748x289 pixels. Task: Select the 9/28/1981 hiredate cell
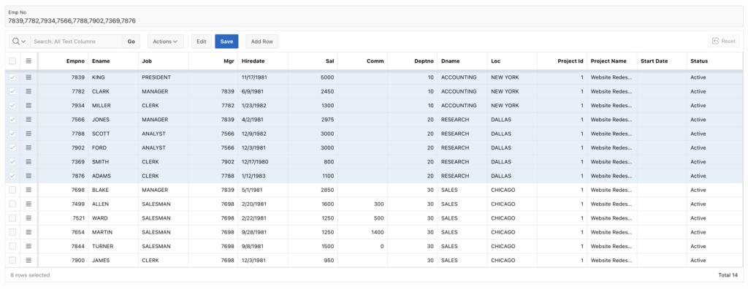click(263, 232)
